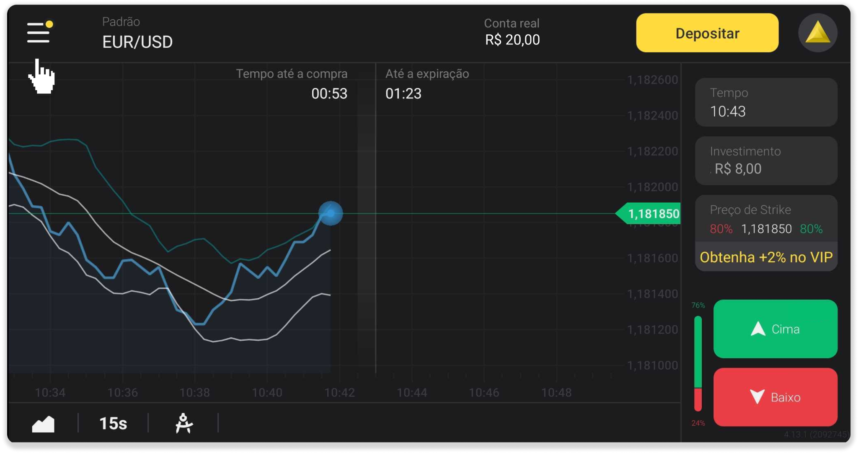Click the blue current price point

coord(331,213)
